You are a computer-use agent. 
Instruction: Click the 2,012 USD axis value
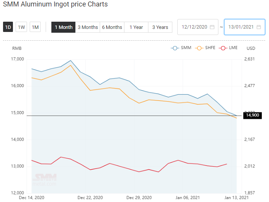(x=250, y=166)
